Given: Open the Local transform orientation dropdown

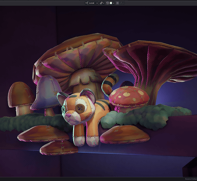Looking at the screenshot, I should pos(92,3).
